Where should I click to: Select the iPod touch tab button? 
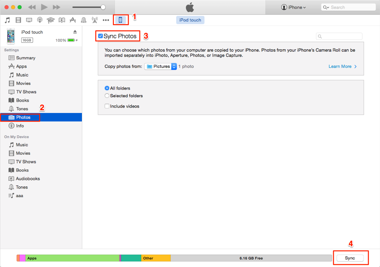tap(190, 20)
